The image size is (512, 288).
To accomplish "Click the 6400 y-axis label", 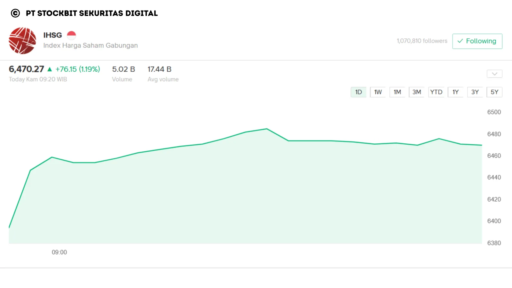I will point(494,221).
